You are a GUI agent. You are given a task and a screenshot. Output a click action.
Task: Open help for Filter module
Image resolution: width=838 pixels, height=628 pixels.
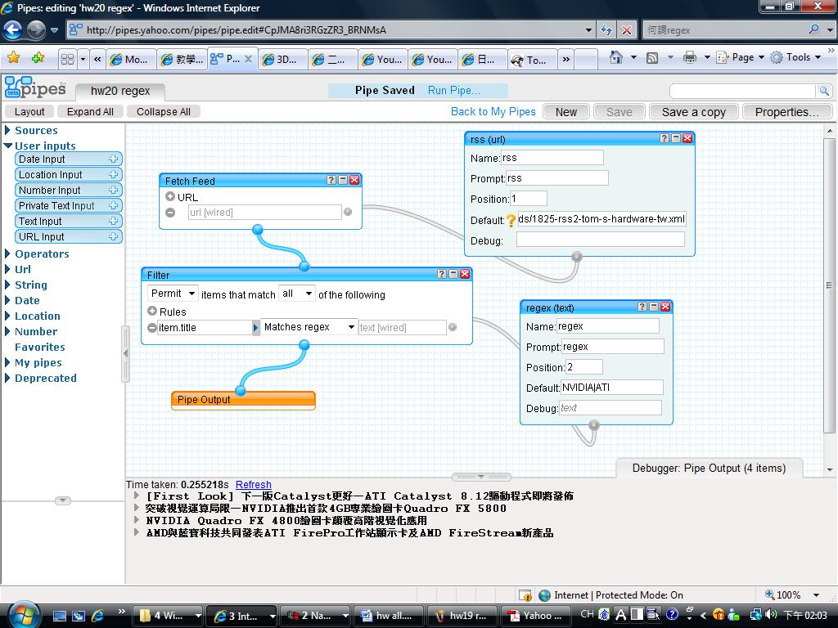(441, 274)
